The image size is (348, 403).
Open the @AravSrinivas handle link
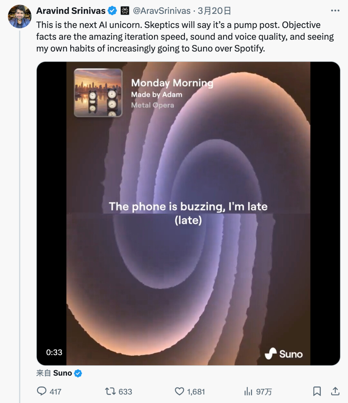coord(162,11)
